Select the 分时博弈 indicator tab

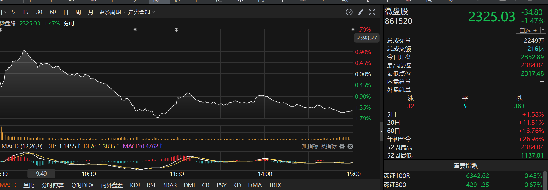point(53,185)
